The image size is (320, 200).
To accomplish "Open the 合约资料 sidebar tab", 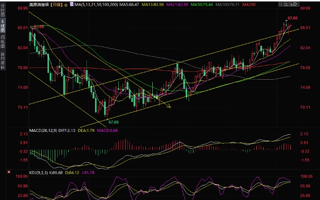I will pos(2,60).
